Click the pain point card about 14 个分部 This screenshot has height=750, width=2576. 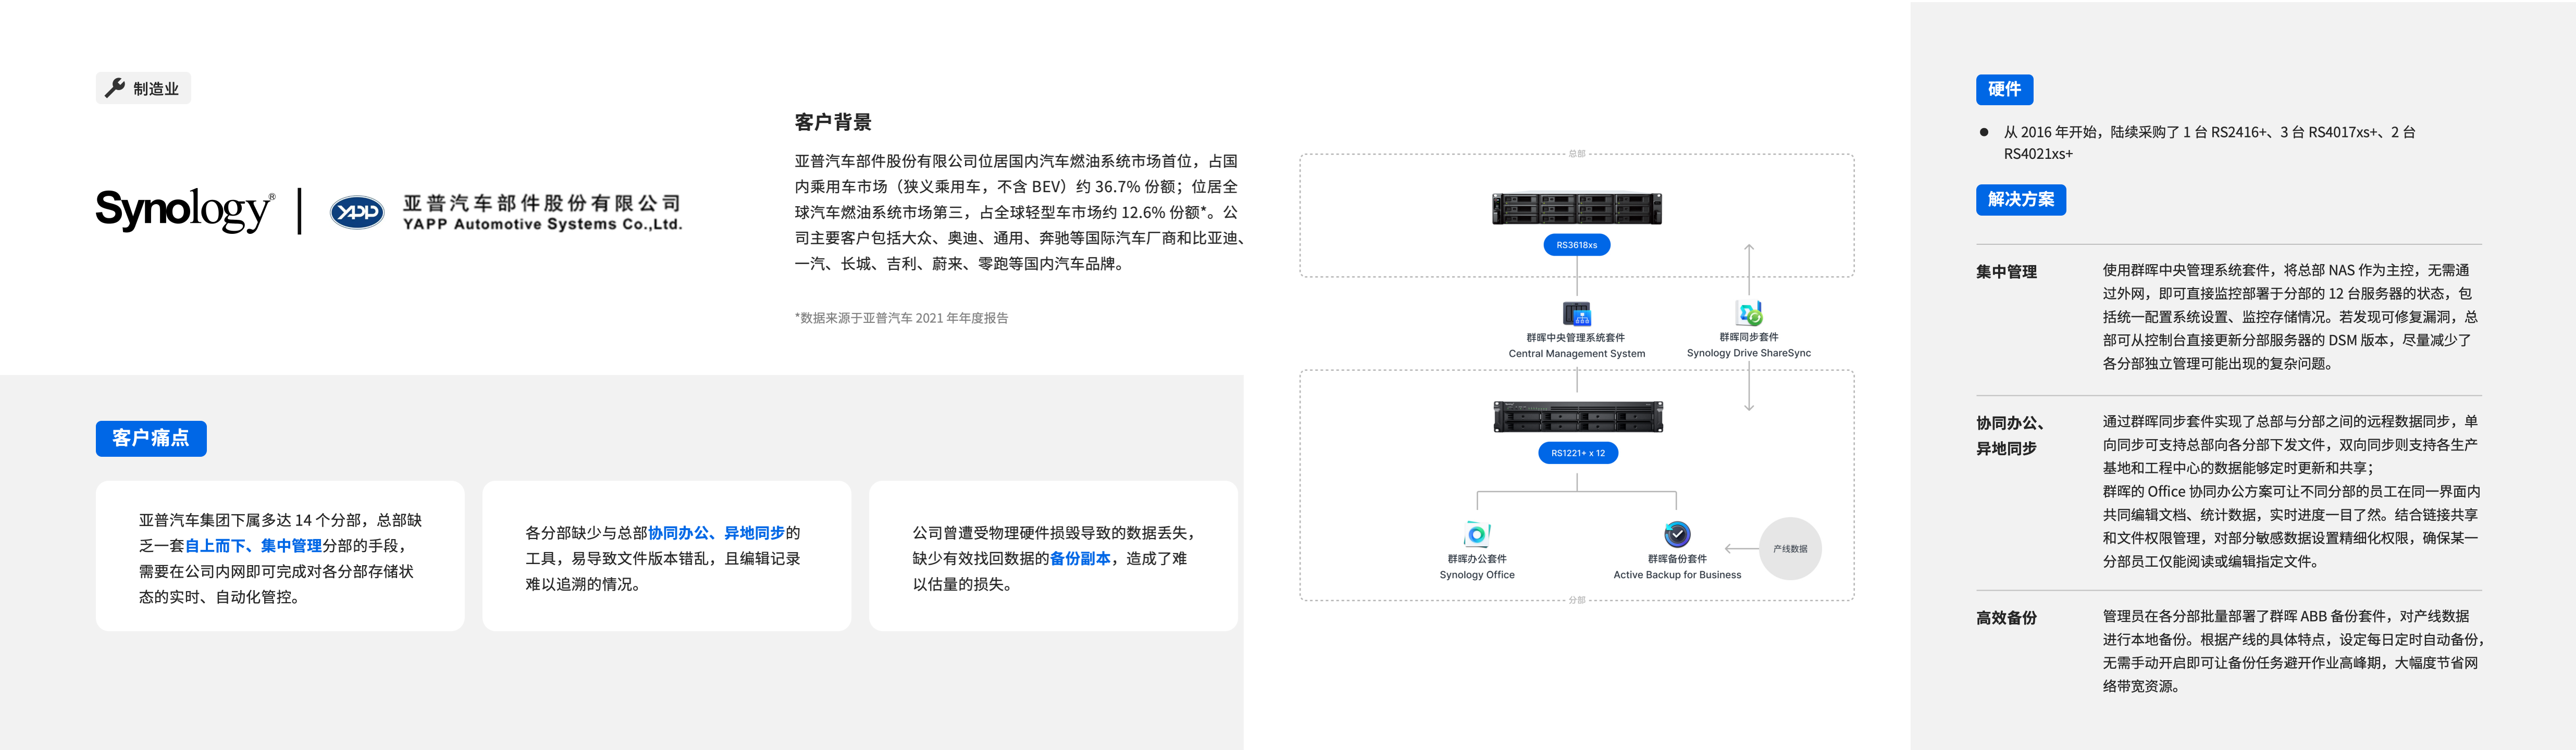pos(280,556)
